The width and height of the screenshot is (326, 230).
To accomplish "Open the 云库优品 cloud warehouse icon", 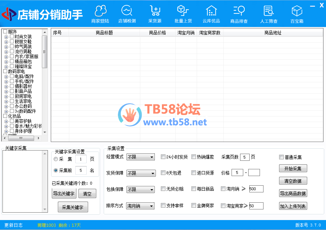I will (211, 14).
